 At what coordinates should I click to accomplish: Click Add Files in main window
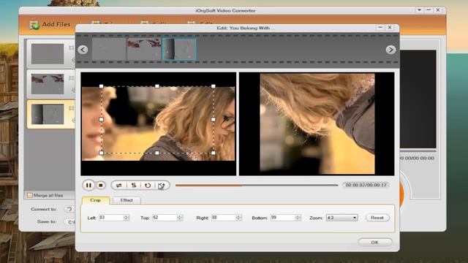pyautogui.click(x=50, y=24)
